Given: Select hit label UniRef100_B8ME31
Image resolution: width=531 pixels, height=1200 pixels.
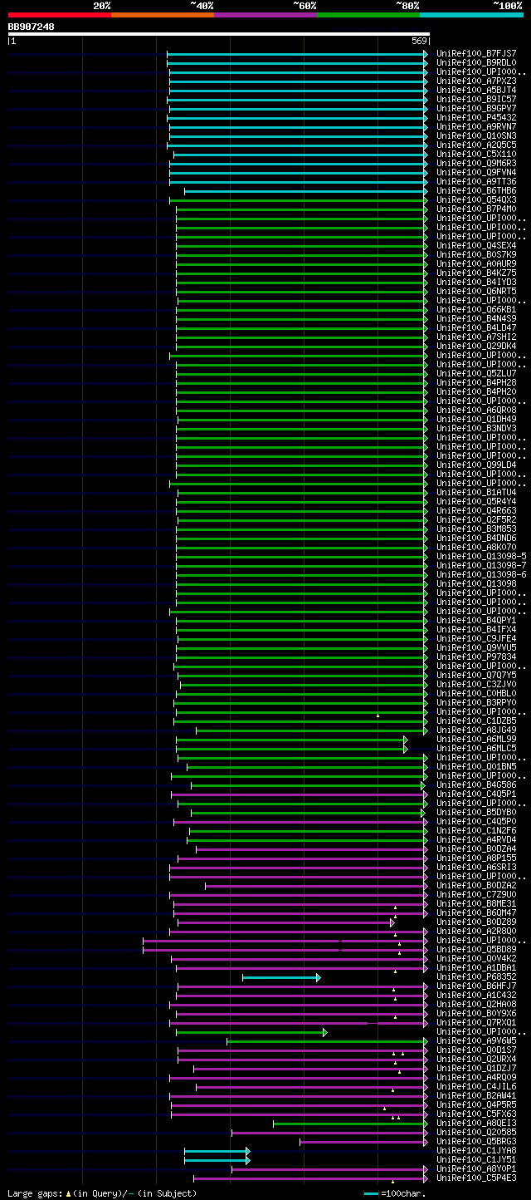Looking at the screenshot, I should (x=476, y=903).
